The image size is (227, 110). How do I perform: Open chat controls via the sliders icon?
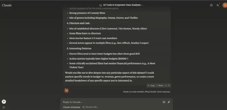pyautogui.click(x=218, y=5)
